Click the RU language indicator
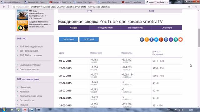 [168, 110]
